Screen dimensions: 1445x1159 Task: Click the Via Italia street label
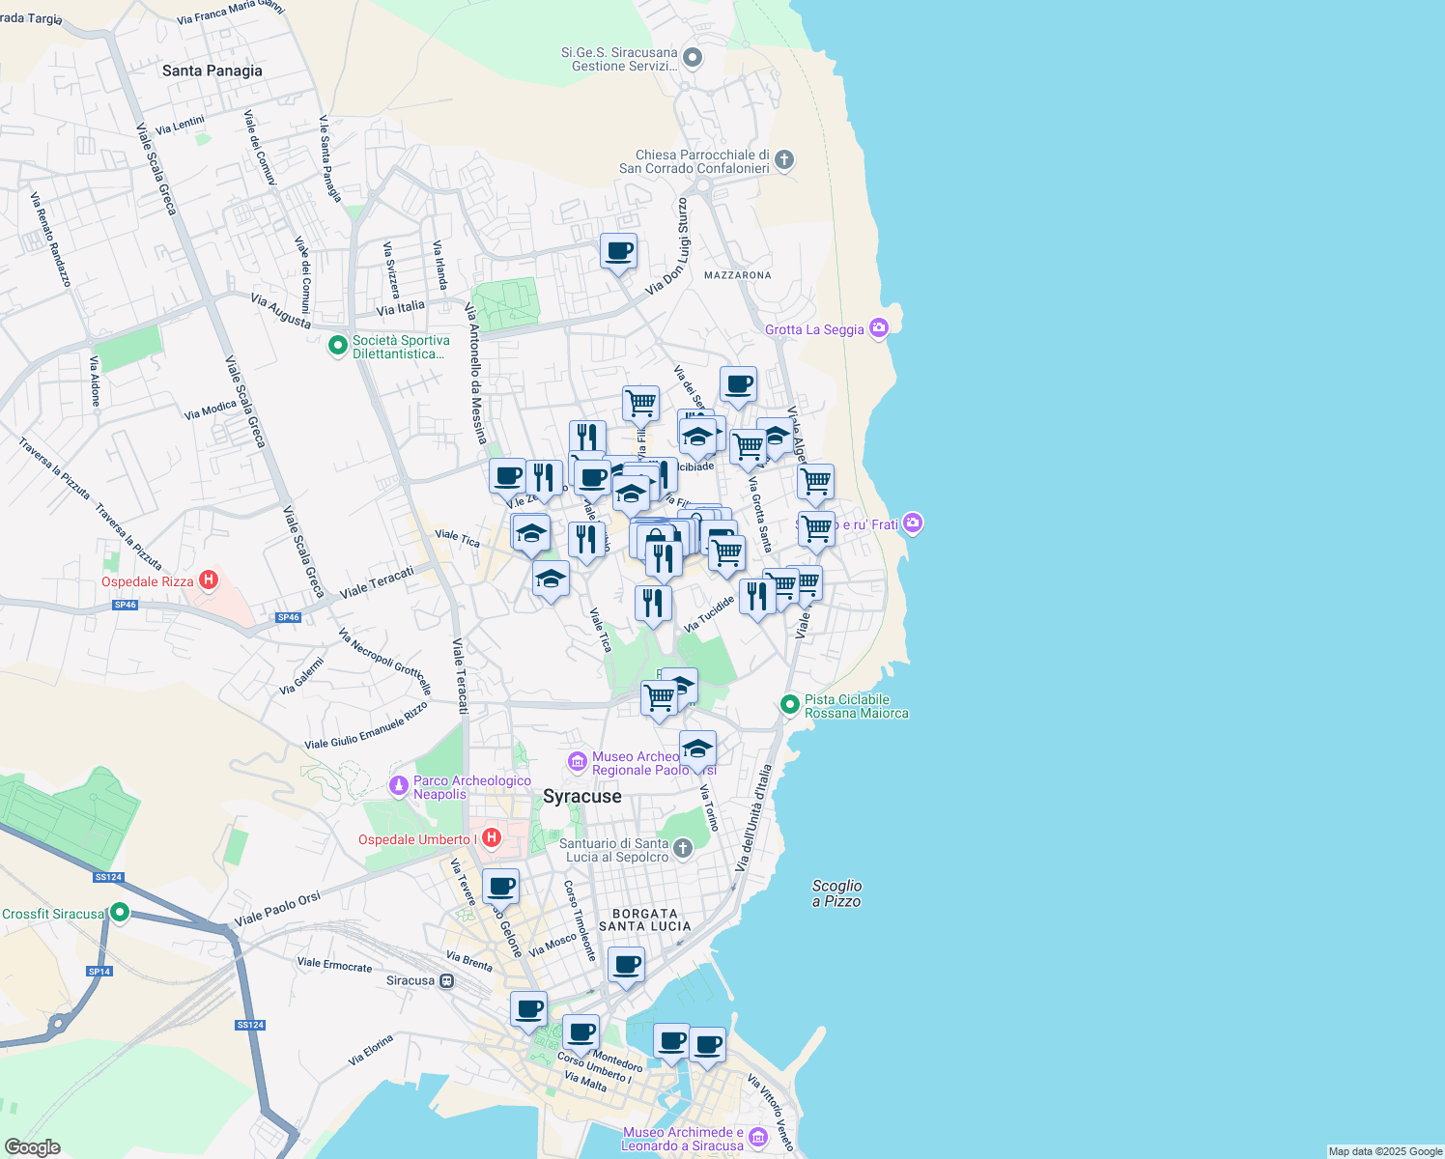[x=401, y=307]
